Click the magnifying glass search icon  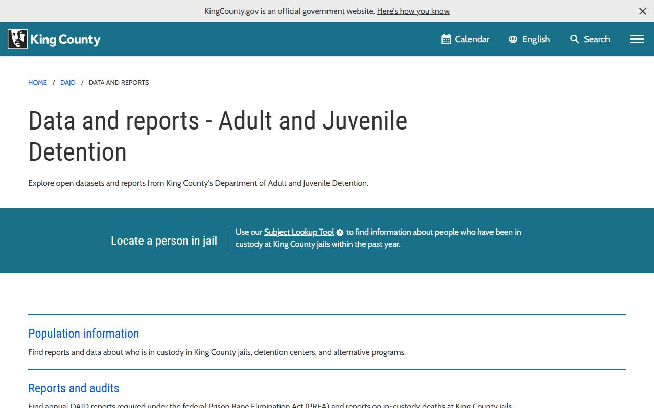(575, 39)
